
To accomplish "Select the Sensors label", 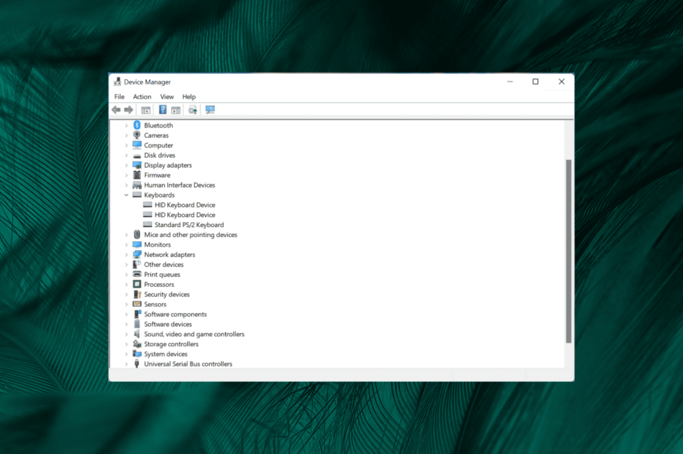I will coord(155,305).
